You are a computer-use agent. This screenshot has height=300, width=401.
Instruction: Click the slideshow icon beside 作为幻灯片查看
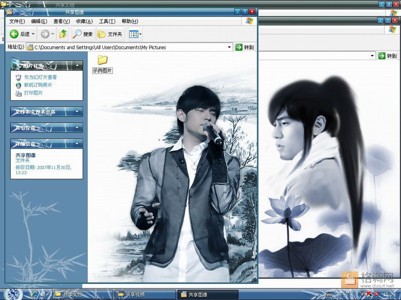[18, 77]
